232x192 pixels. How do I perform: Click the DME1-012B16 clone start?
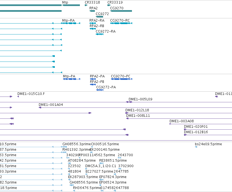[185, 135]
